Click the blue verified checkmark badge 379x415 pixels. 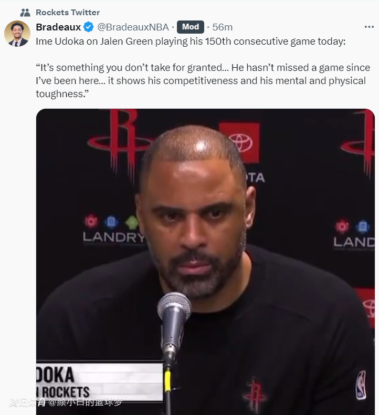pyautogui.click(x=89, y=27)
